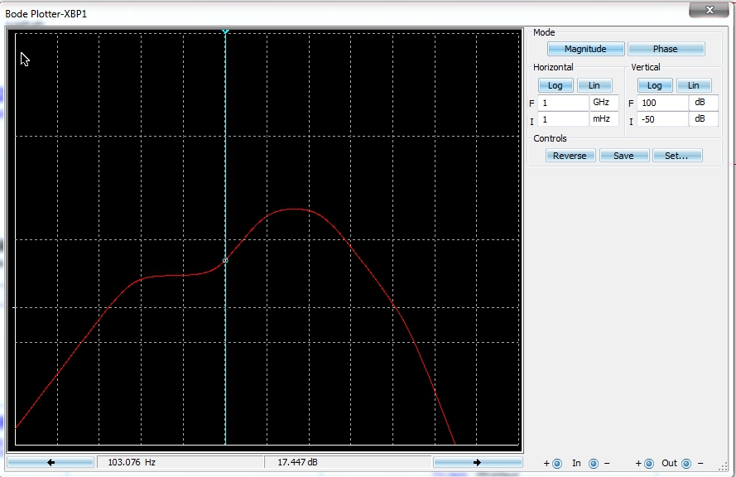Viewport: 736px width, 477px height.
Task: Open horizontal final GHz unit selector
Action: pyautogui.click(x=604, y=103)
